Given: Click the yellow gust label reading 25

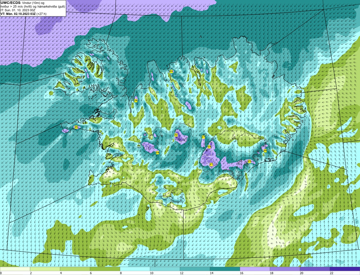Looking at the screenshot, I should coord(249,161).
